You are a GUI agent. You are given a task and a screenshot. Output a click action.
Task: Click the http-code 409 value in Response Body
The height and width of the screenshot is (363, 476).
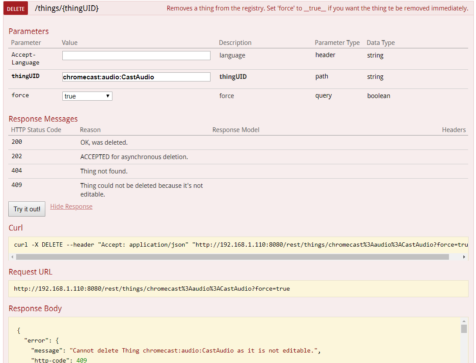coord(82,360)
